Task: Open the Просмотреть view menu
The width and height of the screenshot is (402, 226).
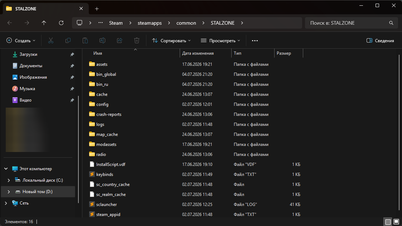Action: point(221,40)
